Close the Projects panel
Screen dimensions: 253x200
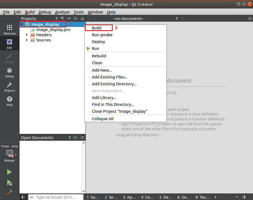tap(82, 19)
